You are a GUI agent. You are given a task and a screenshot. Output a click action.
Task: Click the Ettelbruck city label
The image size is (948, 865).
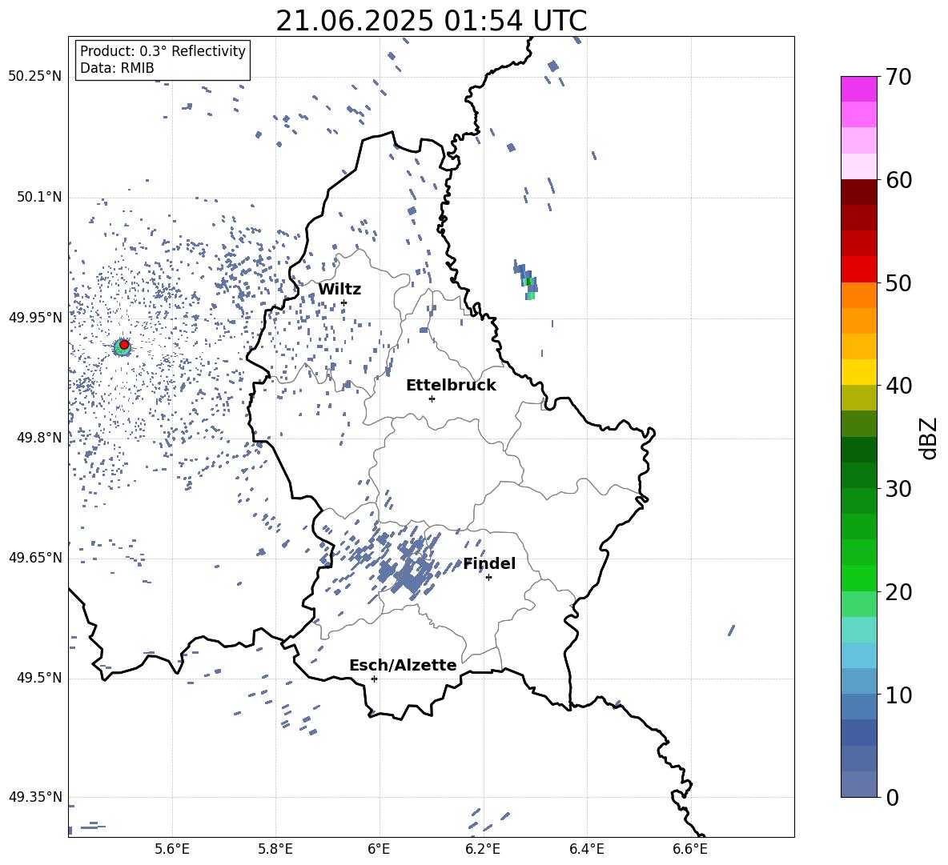tap(451, 386)
